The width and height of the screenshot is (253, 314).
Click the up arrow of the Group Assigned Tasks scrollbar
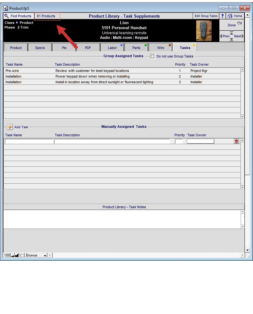click(x=243, y=70)
